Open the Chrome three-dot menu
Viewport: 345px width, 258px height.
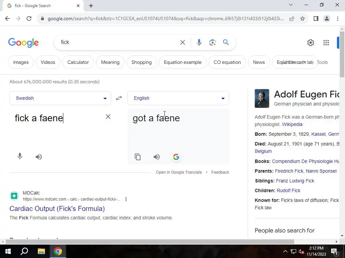pyautogui.click(x=338, y=19)
